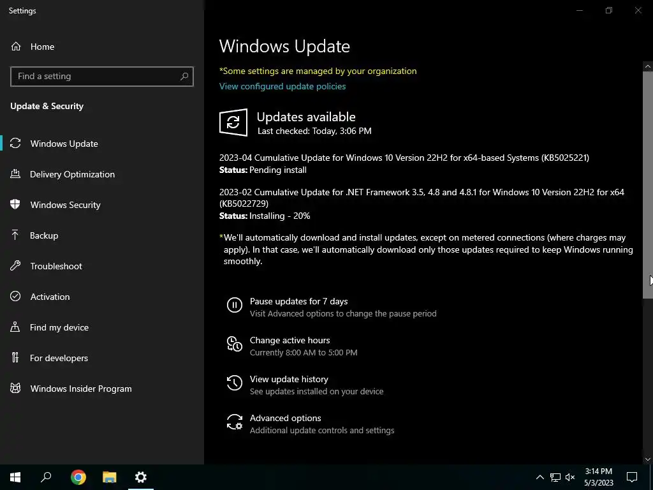Show hidden system tray icons
Image resolution: width=653 pixels, height=490 pixels.
(539, 477)
